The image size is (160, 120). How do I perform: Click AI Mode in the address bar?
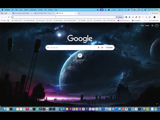click(119, 17)
